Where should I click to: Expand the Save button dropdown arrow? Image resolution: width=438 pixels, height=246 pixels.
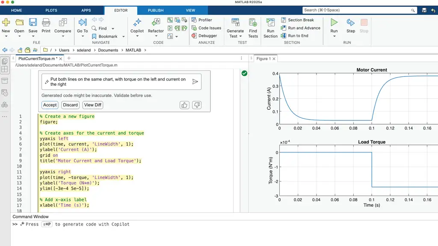(x=33, y=36)
